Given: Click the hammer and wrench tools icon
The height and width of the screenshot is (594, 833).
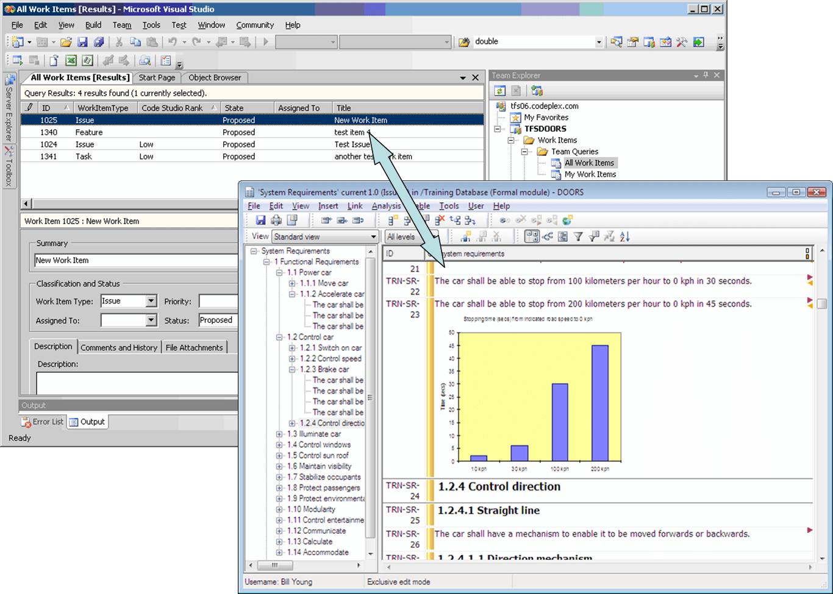Looking at the screenshot, I should point(682,42).
